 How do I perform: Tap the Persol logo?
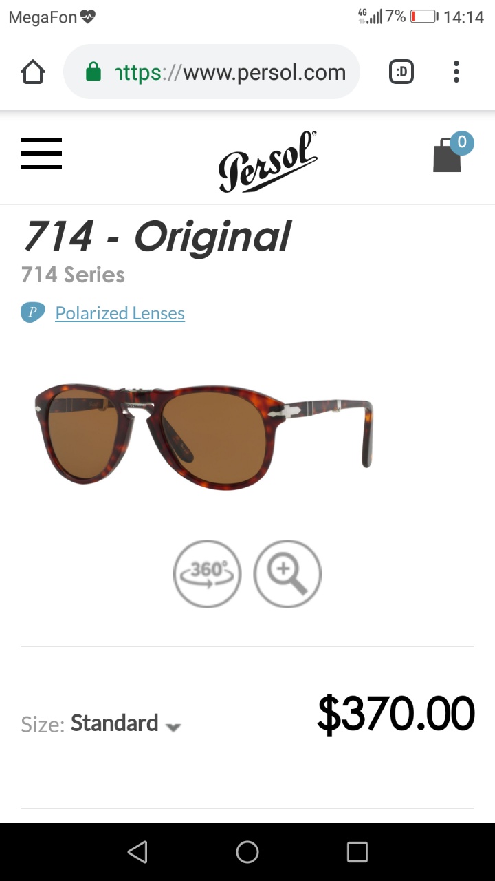coord(268,162)
